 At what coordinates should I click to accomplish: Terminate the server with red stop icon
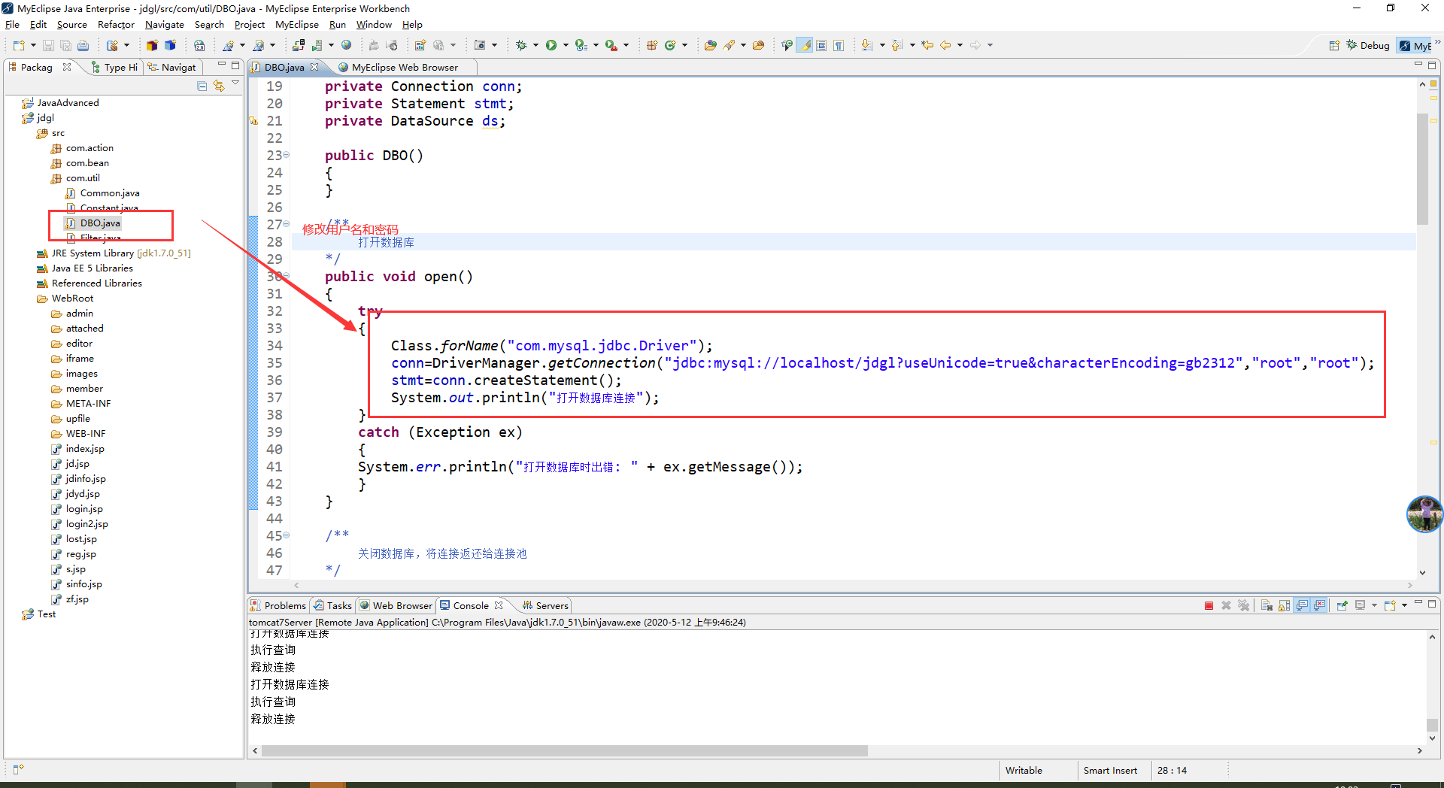click(x=1209, y=605)
